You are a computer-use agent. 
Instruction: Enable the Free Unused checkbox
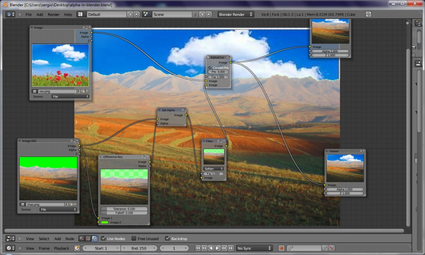click(x=134, y=238)
